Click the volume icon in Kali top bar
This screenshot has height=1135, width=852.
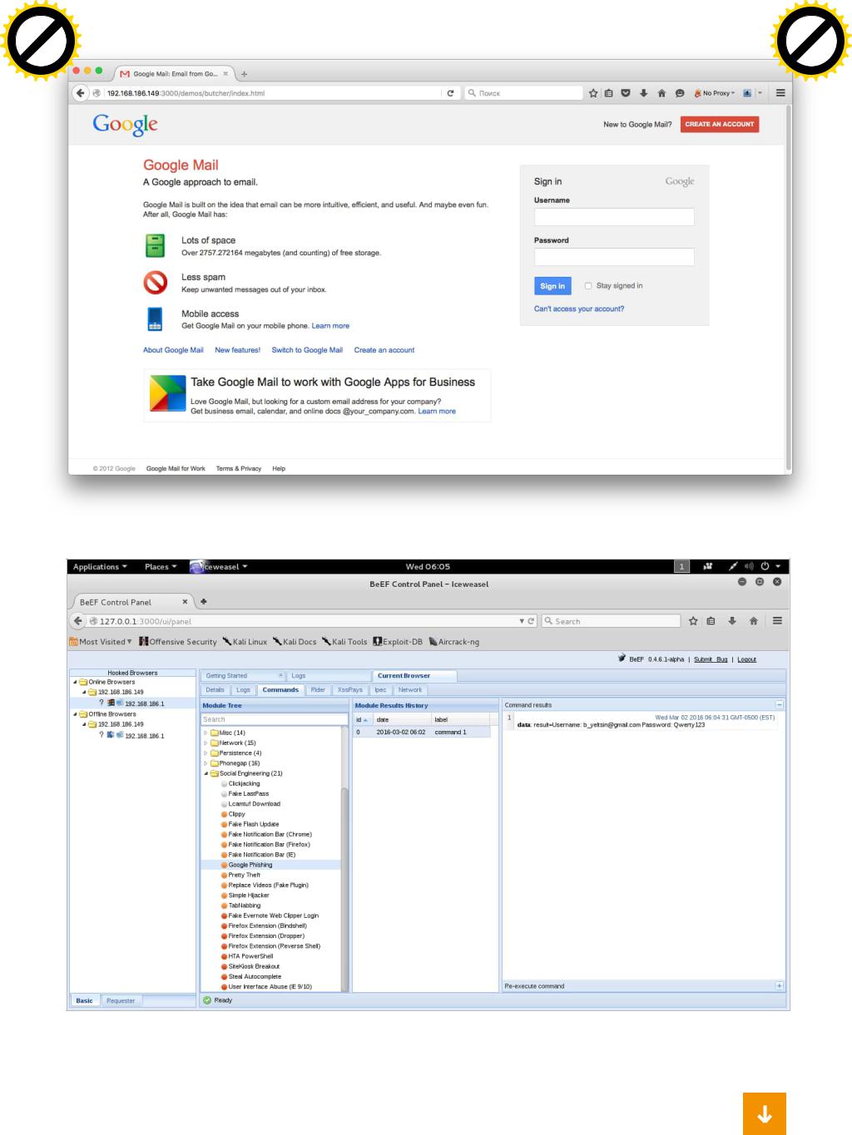click(x=748, y=566)
